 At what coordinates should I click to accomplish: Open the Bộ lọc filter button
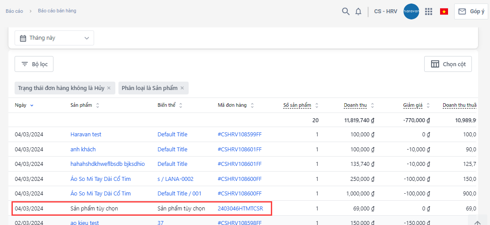point(34,64)
